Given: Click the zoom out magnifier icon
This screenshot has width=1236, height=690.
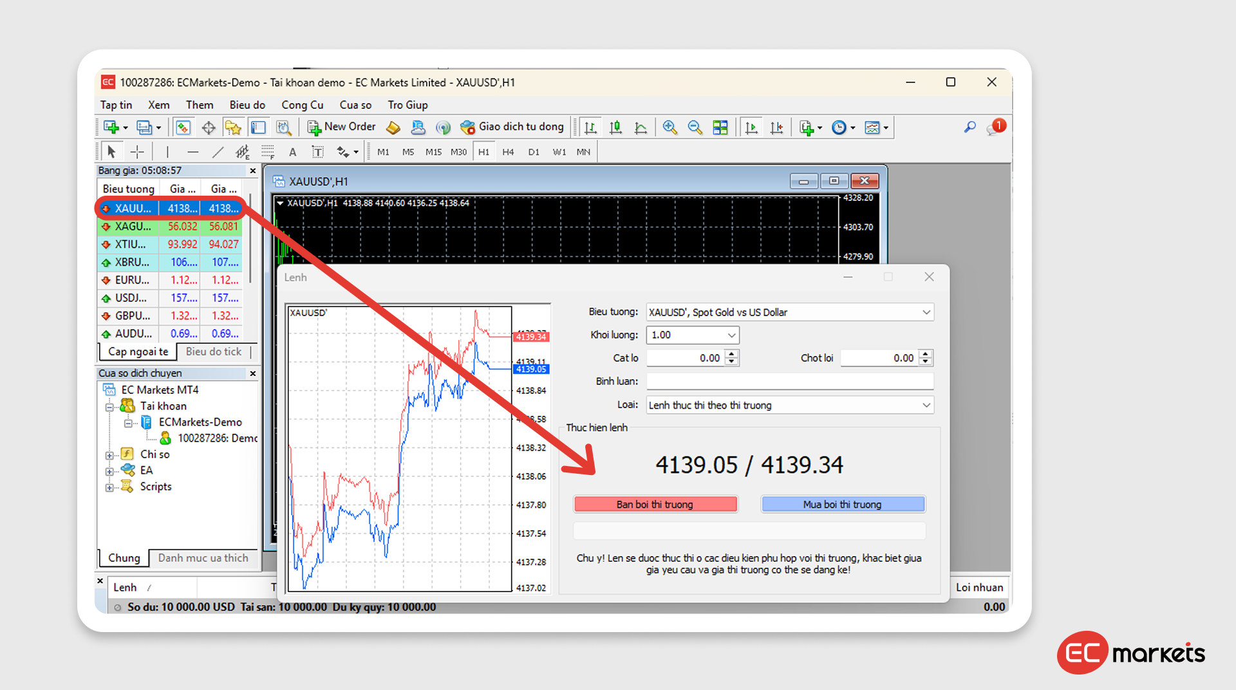Looking at the screenshot, I should (x=695, y=127).
